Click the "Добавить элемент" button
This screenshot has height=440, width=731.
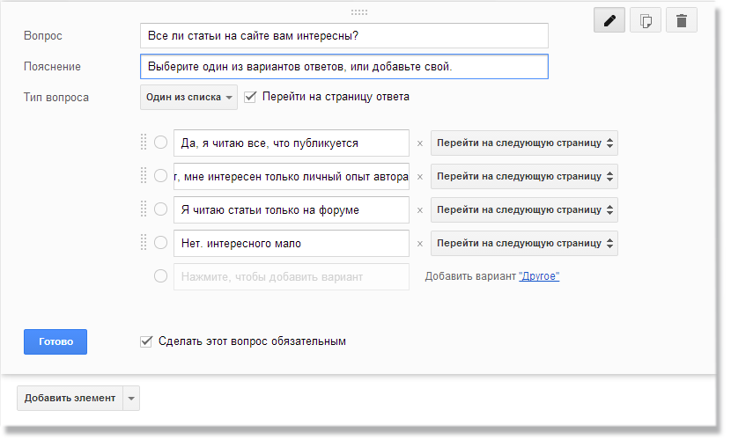70,398
